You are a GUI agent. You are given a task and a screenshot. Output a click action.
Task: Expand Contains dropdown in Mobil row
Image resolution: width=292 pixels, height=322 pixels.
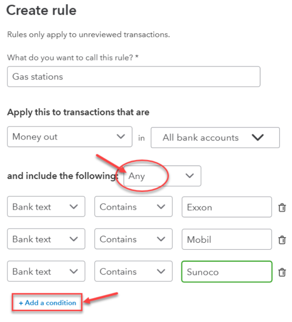pyautogui.click(x=133, y=239)
